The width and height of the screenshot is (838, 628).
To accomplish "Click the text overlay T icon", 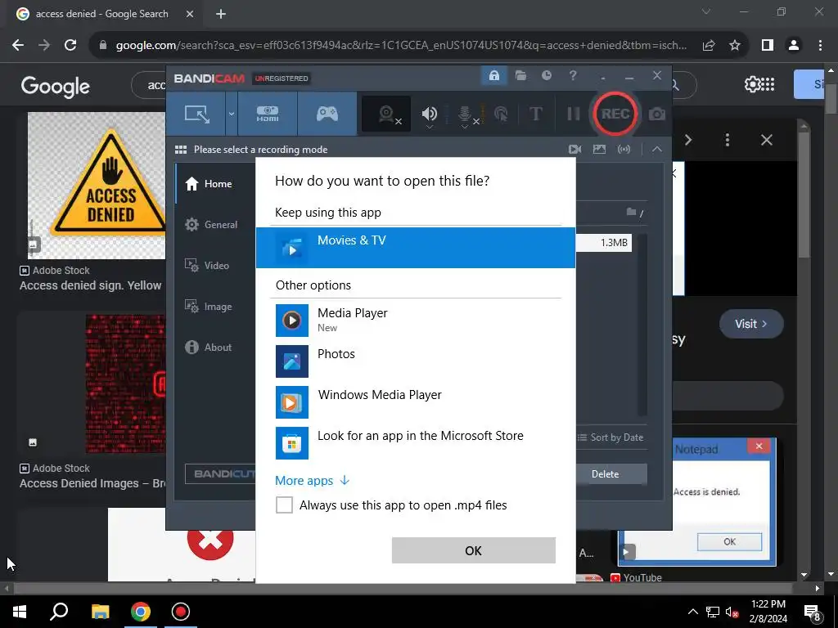I will tap(535, 114).
